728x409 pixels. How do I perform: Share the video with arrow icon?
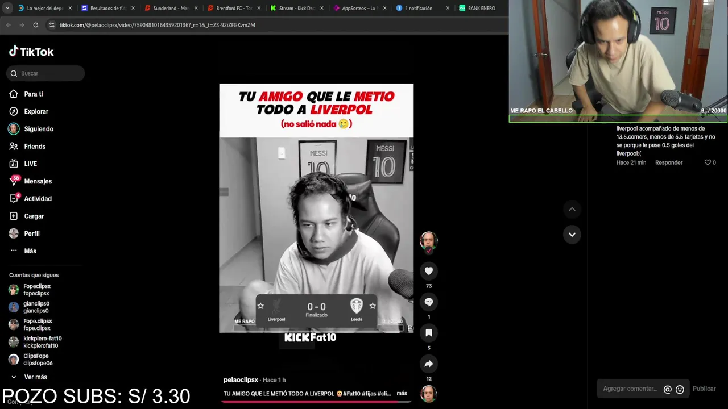[x=429, y=364]
